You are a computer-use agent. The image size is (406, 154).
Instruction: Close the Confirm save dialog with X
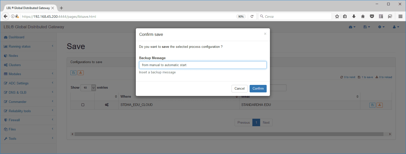pyautogui.click(x=265, y=34)
